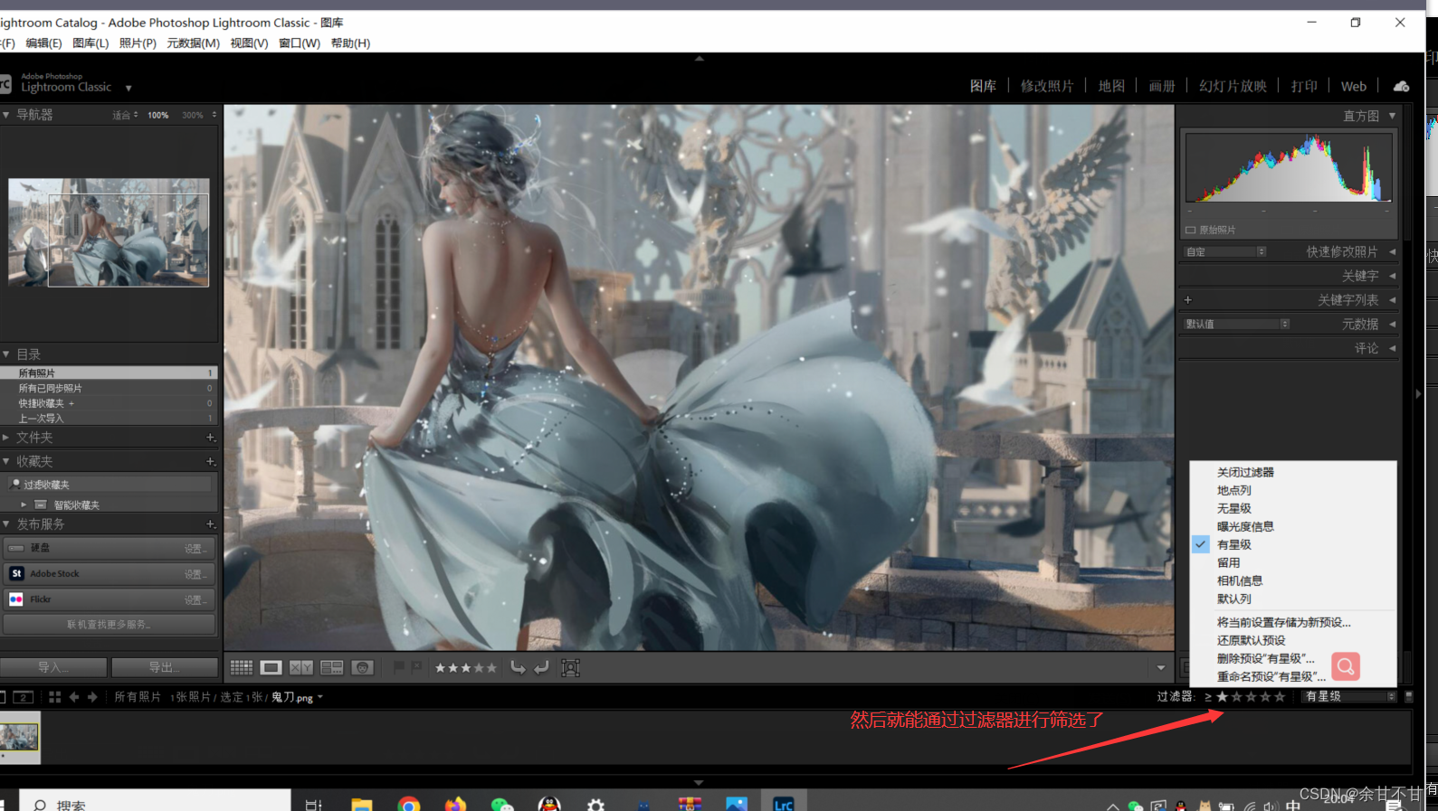Open the 地图 Map module
The image size is (1438, 811).
coord(1111,86)
